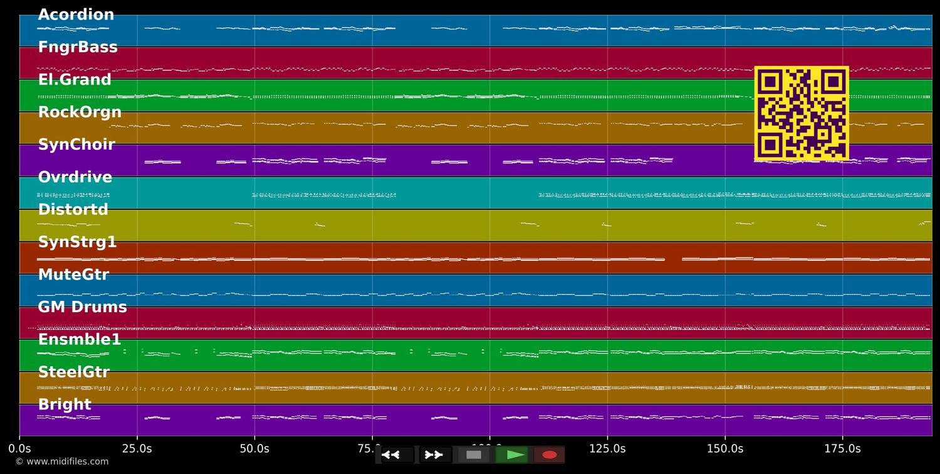Select the SynChoir track label
Screen dimensions: 940x474
(76, 145)
